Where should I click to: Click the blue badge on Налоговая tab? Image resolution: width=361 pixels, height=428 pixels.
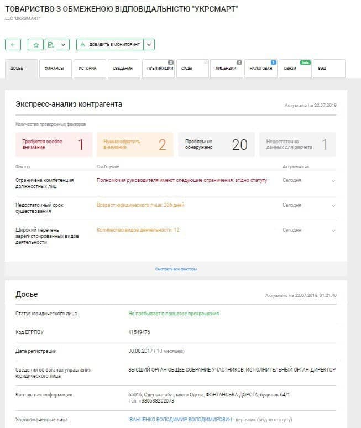coord(274,62)
